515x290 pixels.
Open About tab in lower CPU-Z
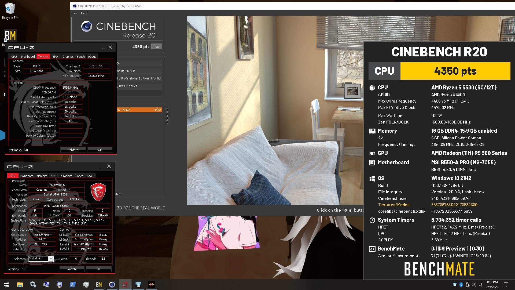90,176
